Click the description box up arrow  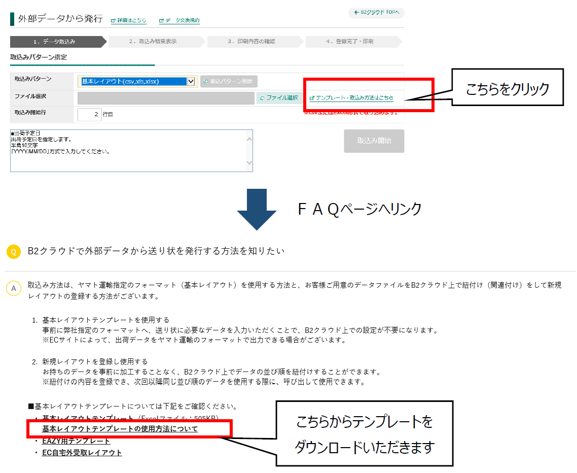coord(249,139)
